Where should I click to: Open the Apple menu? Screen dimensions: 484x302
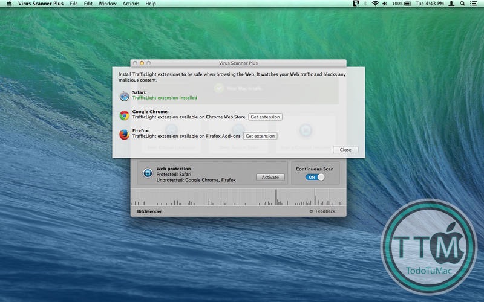[x=9, y=4]
